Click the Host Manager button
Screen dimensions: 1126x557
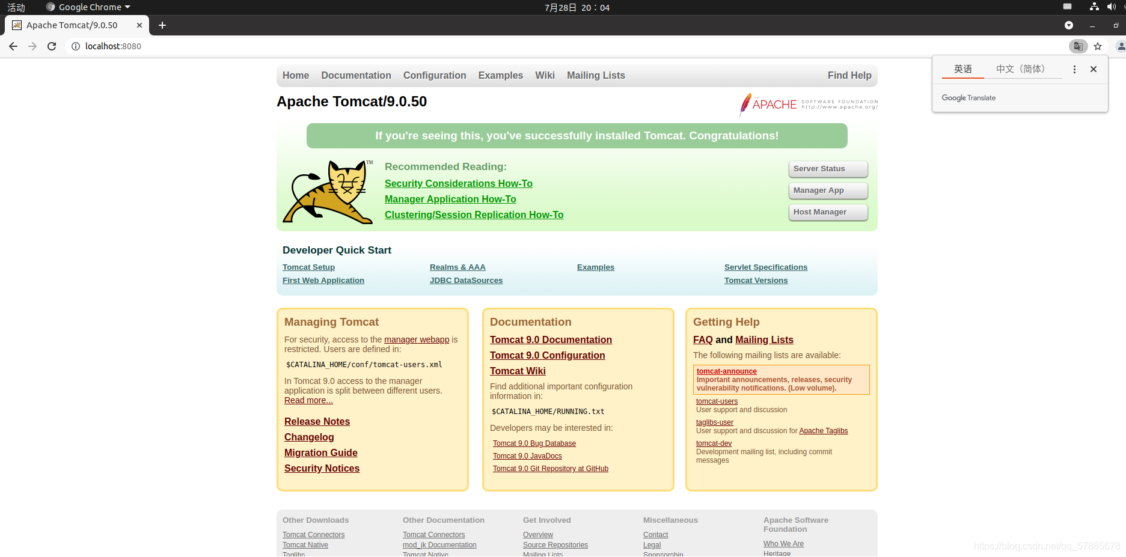point(828,212)
